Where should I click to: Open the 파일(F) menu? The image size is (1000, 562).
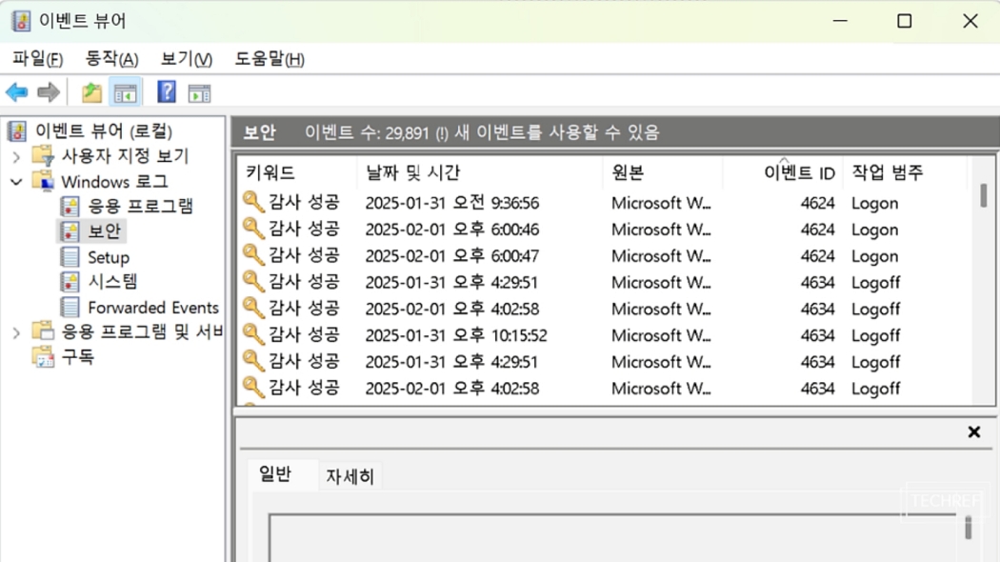pos(38,59)
